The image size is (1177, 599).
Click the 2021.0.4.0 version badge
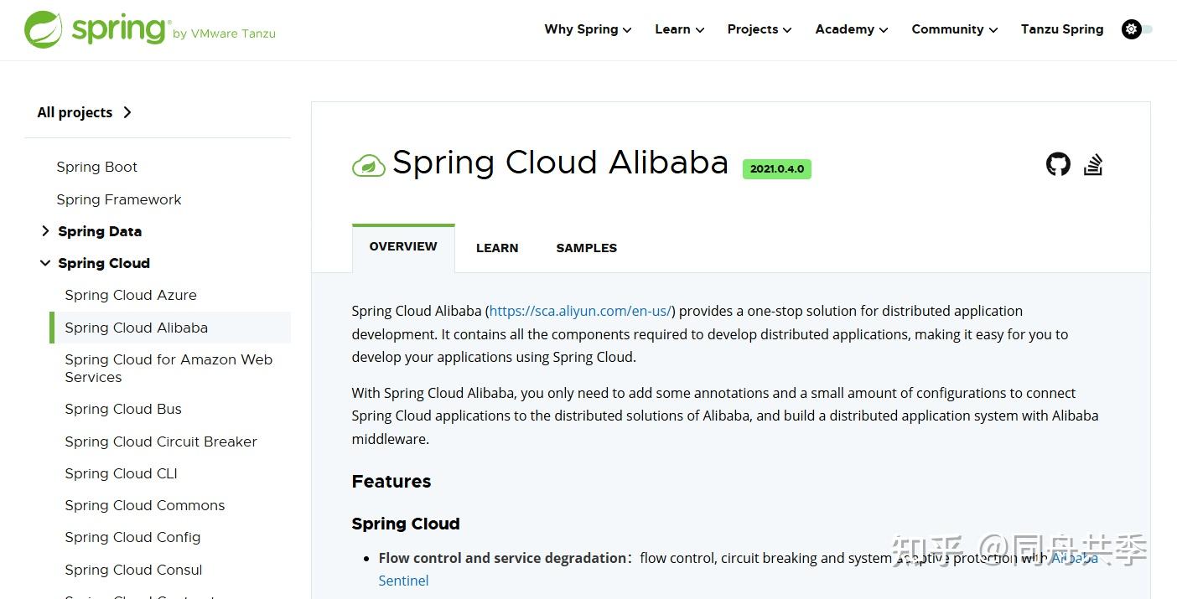tap(776, 168)
